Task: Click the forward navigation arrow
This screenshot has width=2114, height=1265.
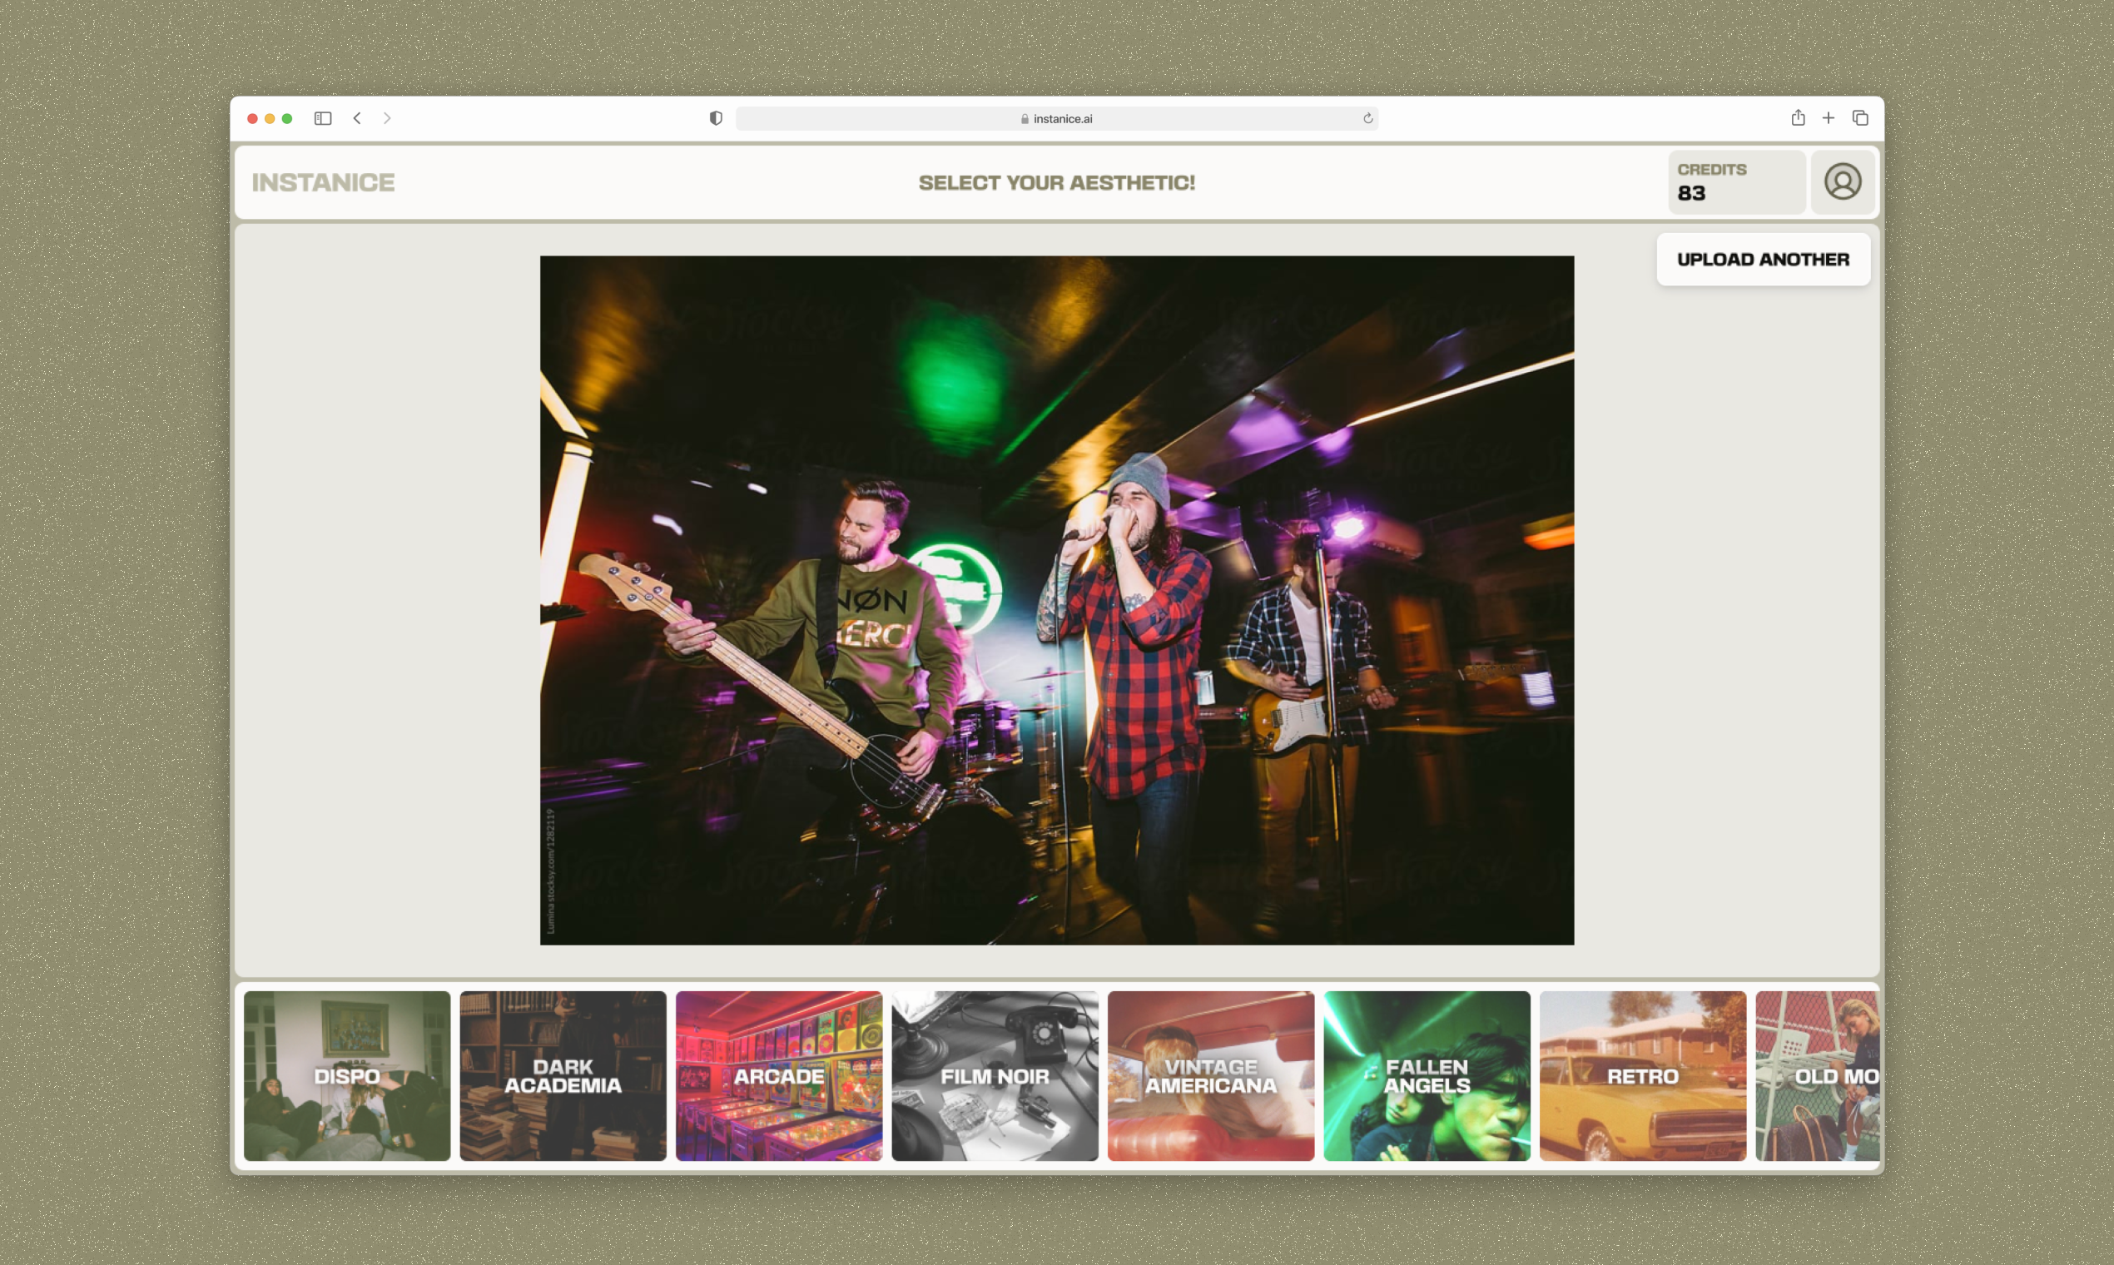Action: [x=387, y=118]
